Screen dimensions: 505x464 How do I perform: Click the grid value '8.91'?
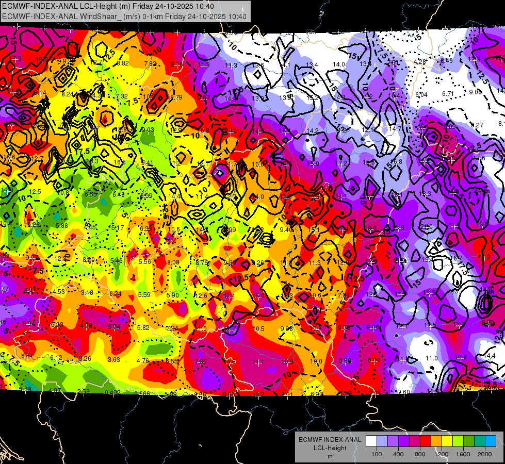tap(287, 394)
